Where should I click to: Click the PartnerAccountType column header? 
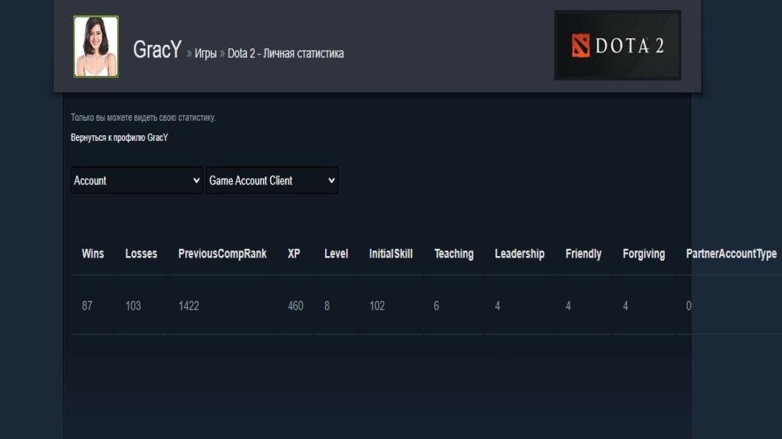click(x=731, y=254)
